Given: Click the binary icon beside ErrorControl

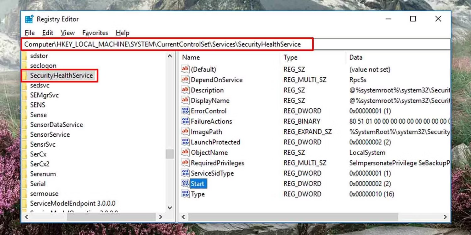Looking at the screenshot, I should pos(185,111).
